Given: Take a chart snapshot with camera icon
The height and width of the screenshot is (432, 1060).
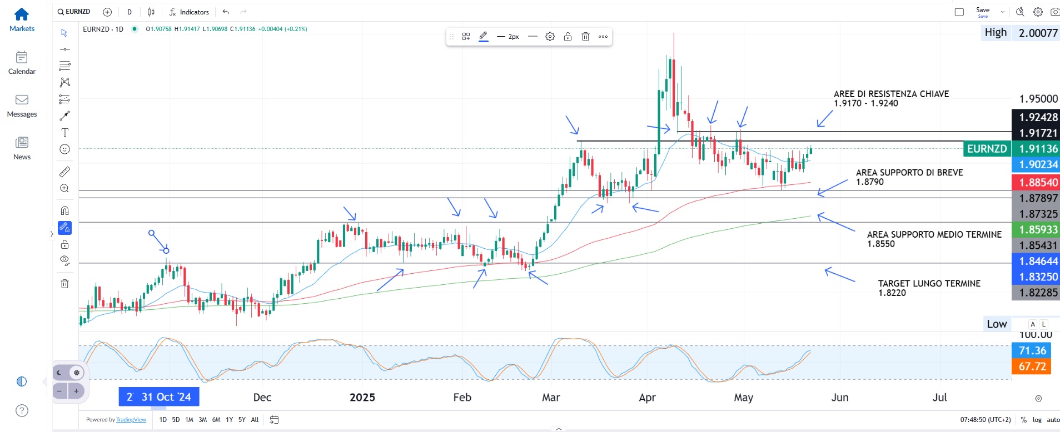Looking at the screenshot, I should point(1054,12).
